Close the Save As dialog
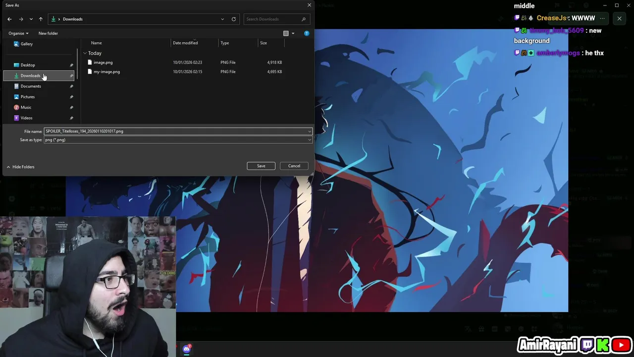The image size is (634, 357). [x=309, y=5]
